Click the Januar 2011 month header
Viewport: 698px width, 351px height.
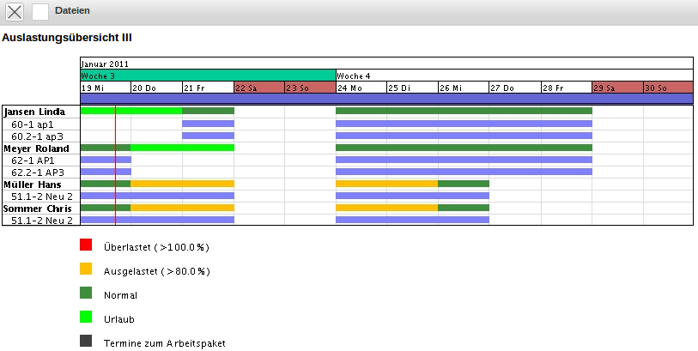coord(385,64)
